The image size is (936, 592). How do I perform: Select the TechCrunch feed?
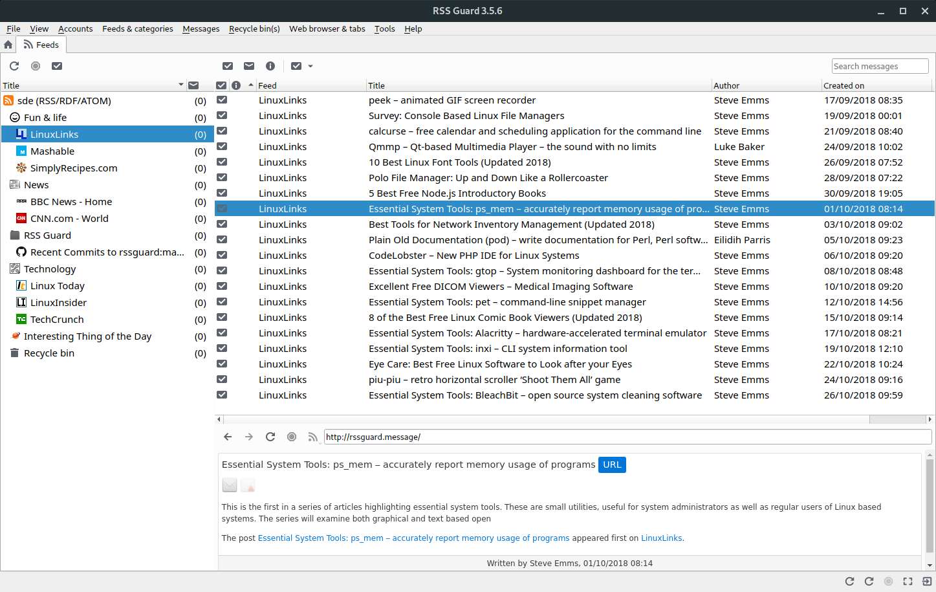pos(107,320)
